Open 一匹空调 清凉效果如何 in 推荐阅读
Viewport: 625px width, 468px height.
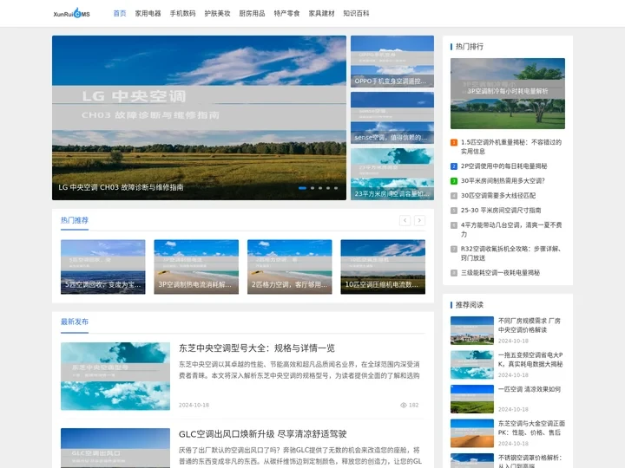point(529,389)
